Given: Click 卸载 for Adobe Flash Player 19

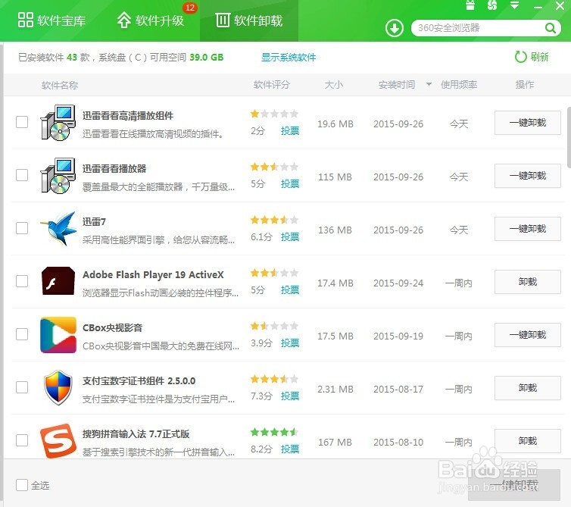Looking at the screenshot, I should (x=527, y=282).
